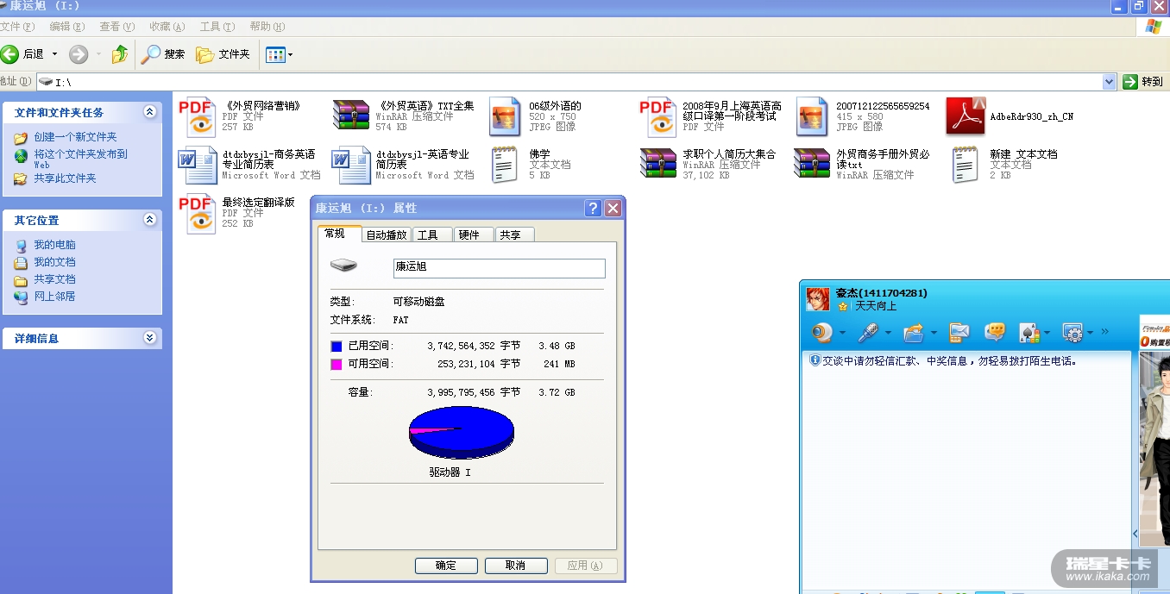Open the remote assistance gear icon
The width and height of the screenshot is (1170, 594).
point(1072,332)
